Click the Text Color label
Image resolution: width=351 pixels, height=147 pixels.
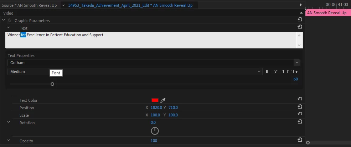coord(29,100)
